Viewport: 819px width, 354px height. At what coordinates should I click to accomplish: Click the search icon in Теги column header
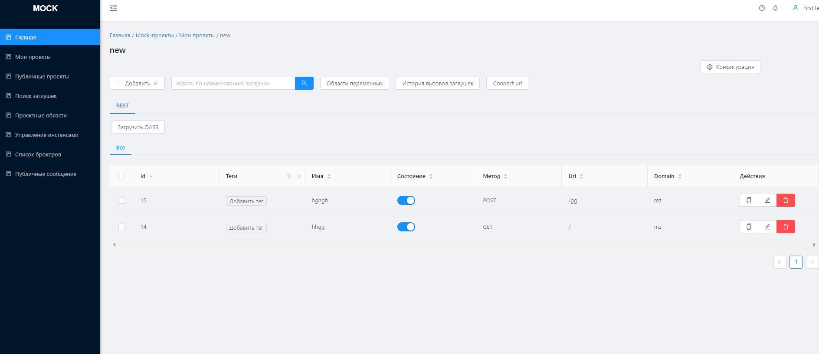[x=289, y=176]
